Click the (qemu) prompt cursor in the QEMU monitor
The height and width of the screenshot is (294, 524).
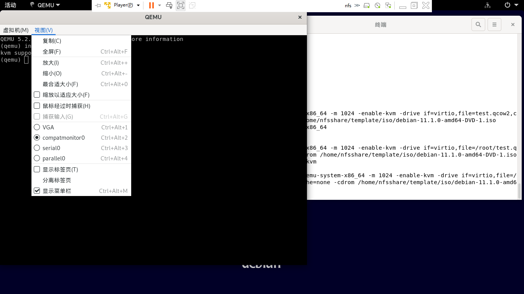point(26,60)
